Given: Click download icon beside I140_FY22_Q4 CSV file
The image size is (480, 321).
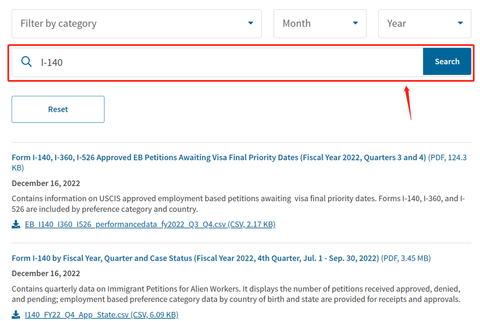Looking at the screenshot, I should [16, 315].
